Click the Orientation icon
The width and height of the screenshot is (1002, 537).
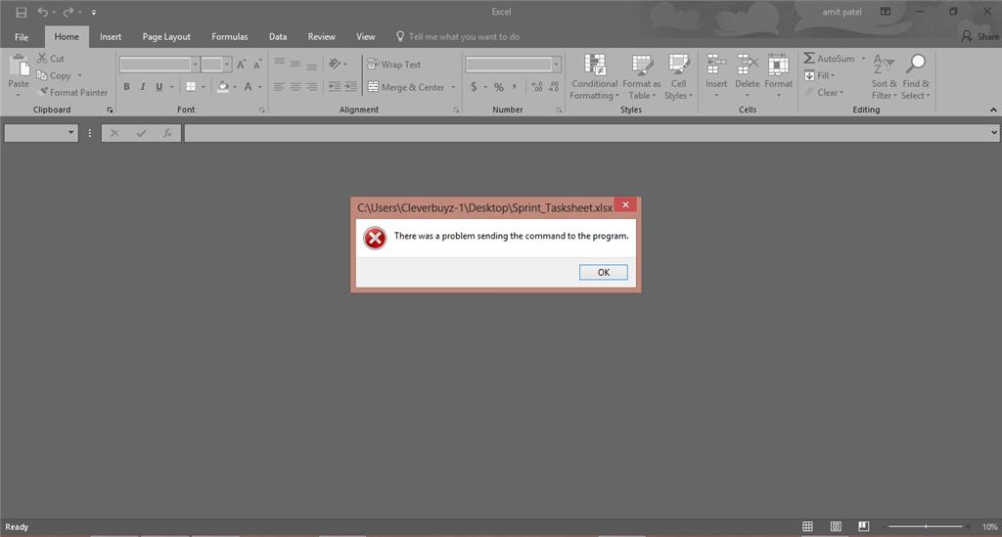point(335,64)
